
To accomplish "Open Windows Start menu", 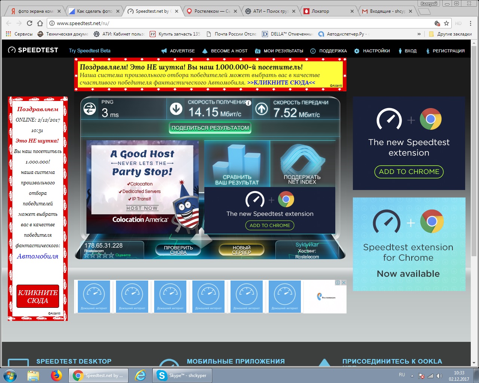I will pos(10,375).
